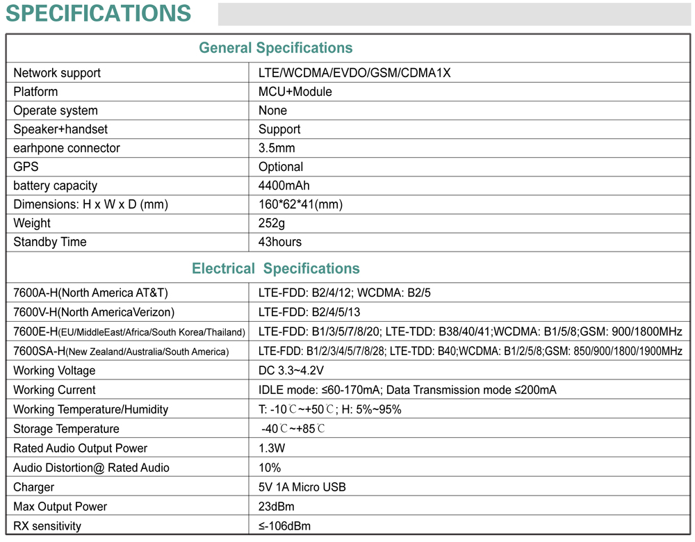Click the 4400mAh battery capacity value
This screenshot has height=542, width=695.
point(284,186)
